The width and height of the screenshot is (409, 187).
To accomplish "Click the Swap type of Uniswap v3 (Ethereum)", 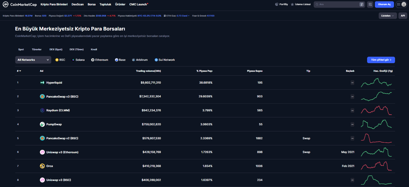I will click(306, 152).
